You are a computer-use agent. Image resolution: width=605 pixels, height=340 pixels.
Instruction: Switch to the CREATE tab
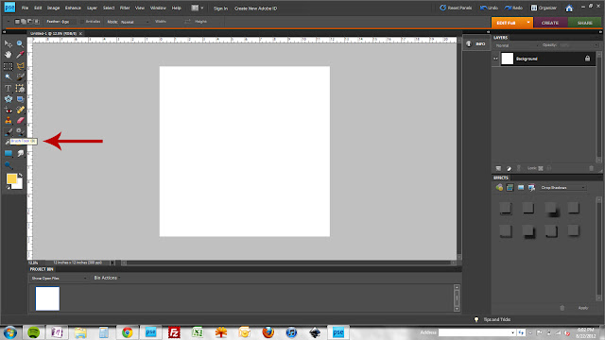tap(550, 23)
